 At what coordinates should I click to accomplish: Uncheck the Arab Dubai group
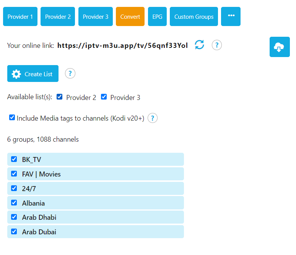14,232
